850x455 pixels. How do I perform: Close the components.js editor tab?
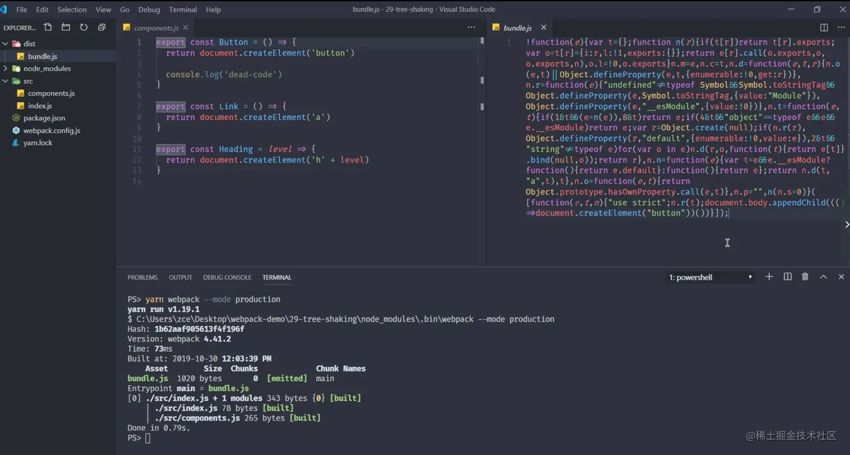pos(186,28)
